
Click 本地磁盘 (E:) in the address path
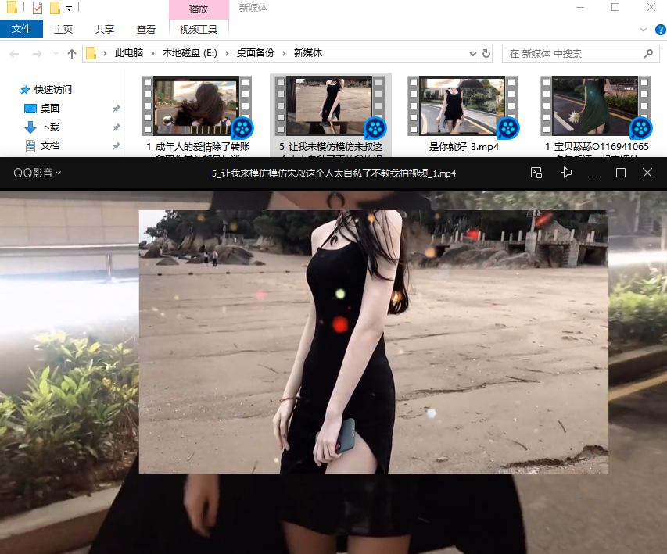coord(190,53)
